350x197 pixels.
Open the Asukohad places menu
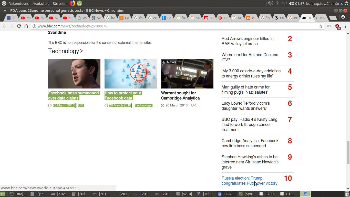41,3
